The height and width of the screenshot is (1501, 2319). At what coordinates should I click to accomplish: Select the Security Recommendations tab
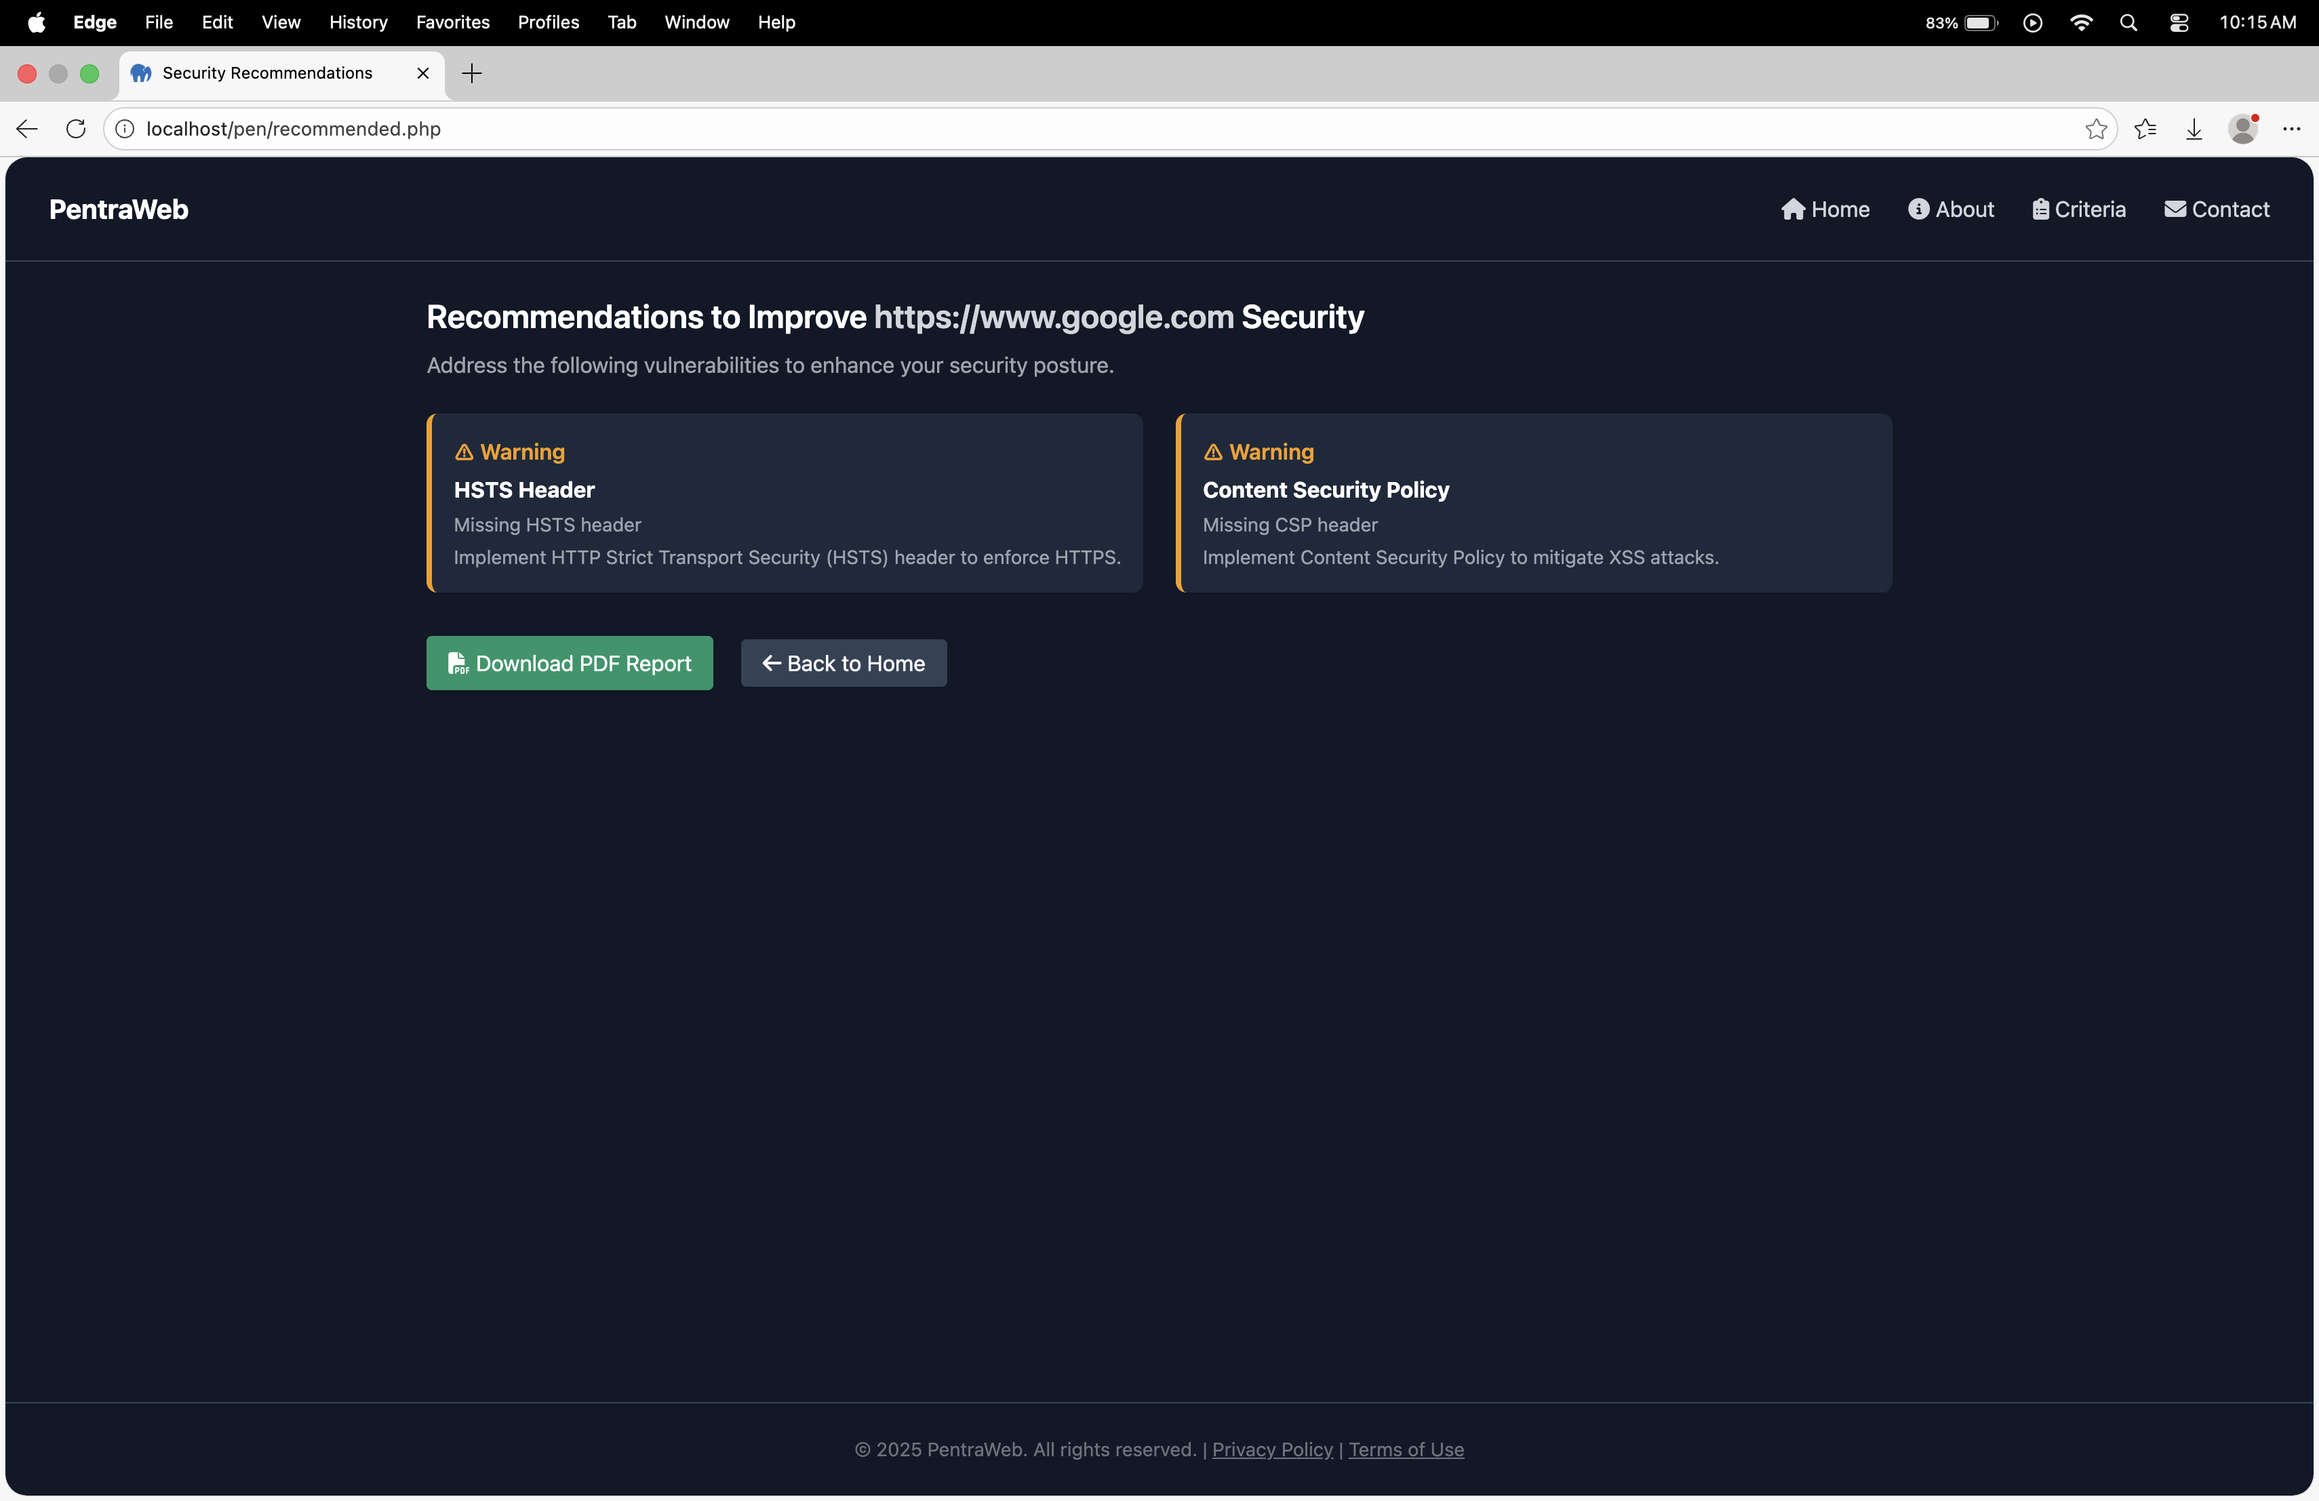click(x=267, y=73)
